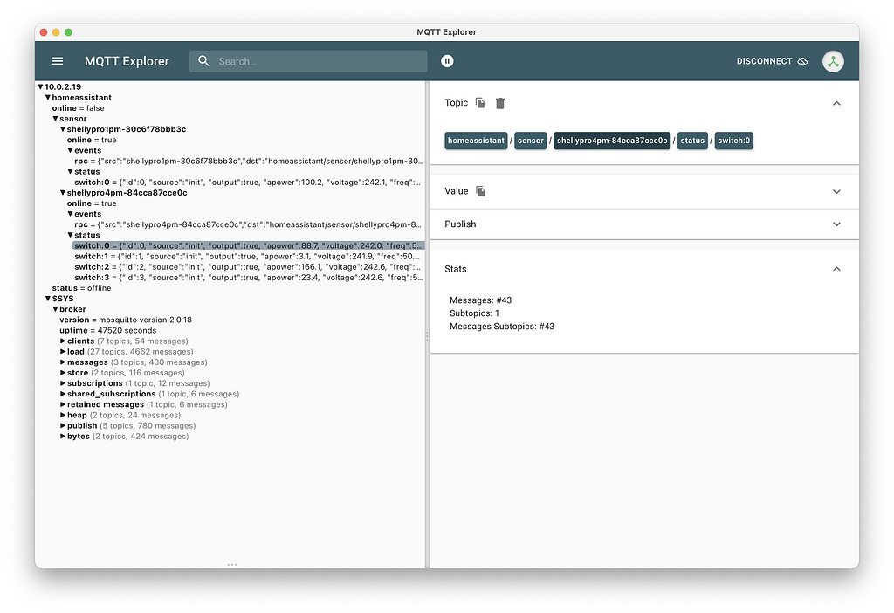Select the homeassistant topic breadcrumb
The image size is (894, 613).
476,141
